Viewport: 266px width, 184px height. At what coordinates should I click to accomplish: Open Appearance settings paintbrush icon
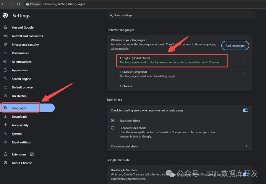coord(6,70)
